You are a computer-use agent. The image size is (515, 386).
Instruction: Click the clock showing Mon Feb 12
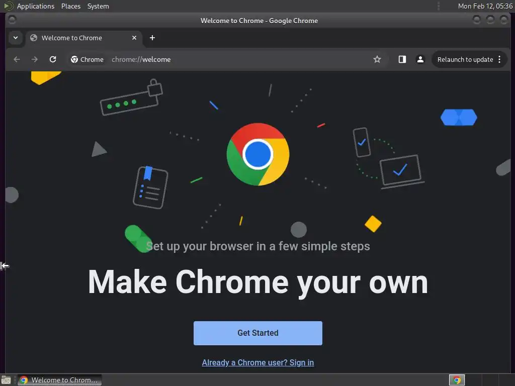[485, 6]
